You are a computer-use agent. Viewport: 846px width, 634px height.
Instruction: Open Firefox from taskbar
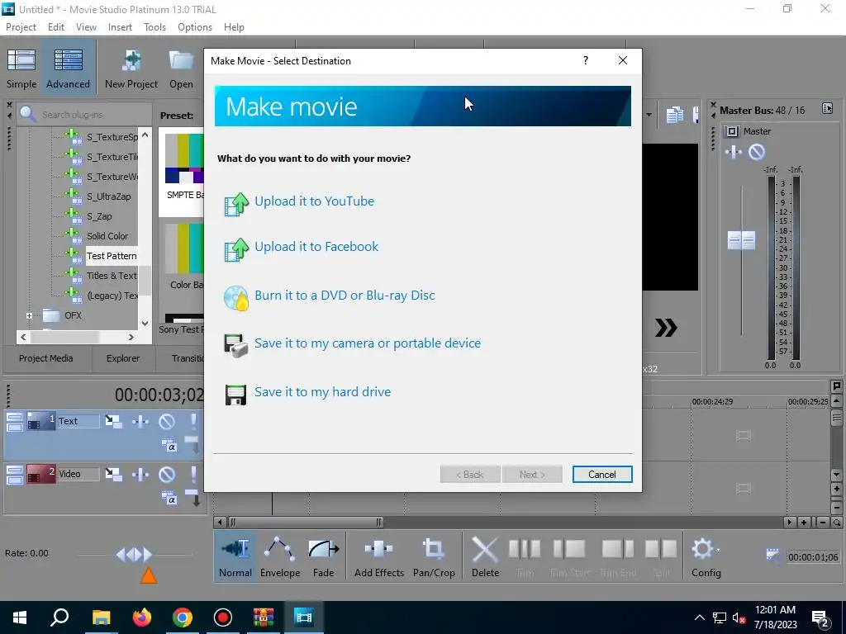click(142, 617)
